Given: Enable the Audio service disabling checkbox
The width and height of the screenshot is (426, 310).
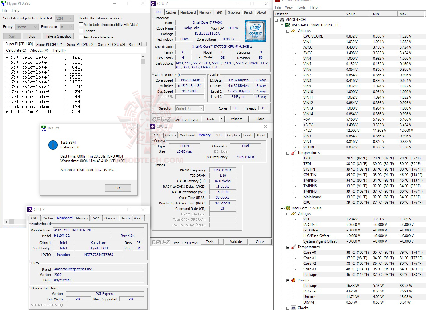Looking at the screenshot, I should [80, 24].
